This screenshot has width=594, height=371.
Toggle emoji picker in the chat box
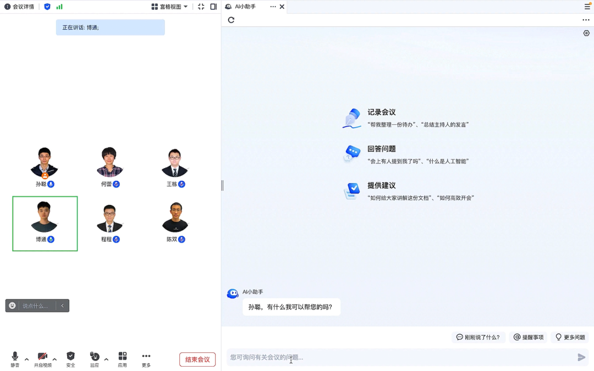click(x=12, y=306)
